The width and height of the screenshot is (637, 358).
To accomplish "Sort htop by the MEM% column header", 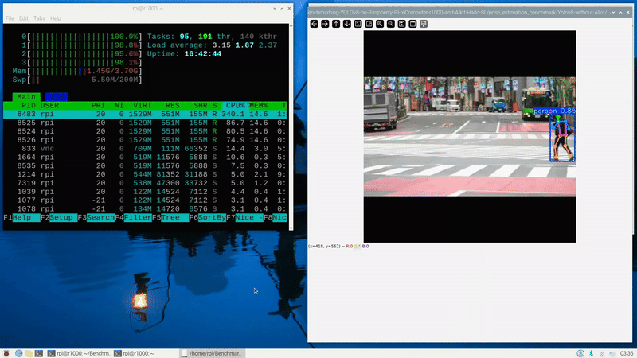I will (258, 106).
